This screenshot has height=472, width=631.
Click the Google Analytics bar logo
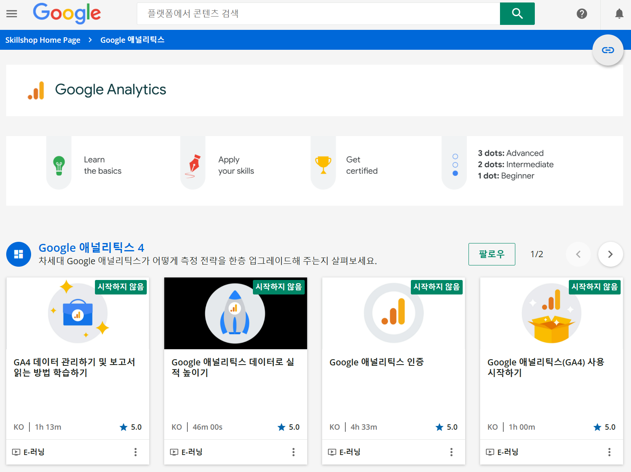point(36,90)
